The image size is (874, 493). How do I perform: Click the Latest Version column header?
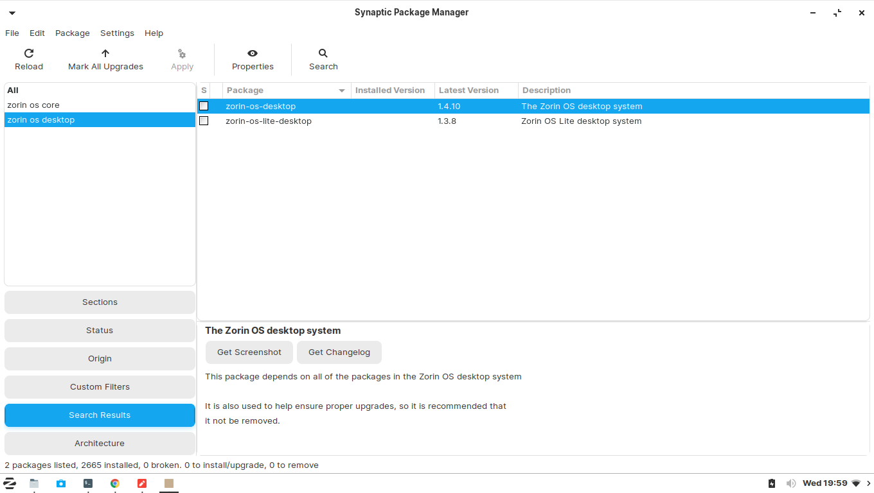(x=476, y=91)
